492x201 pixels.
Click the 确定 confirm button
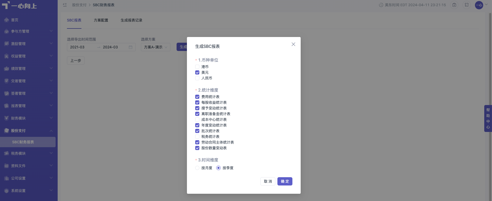[285, 181]
